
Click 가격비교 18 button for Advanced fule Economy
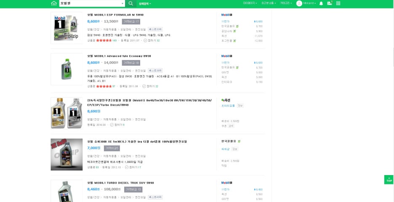[131, 63]
